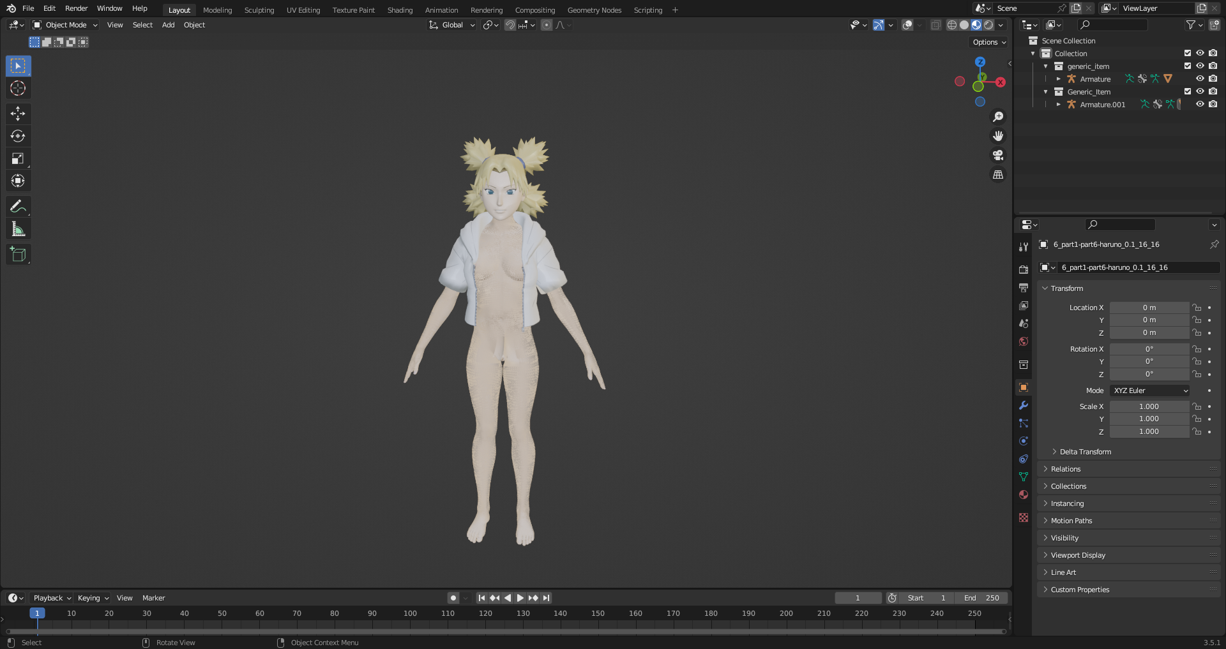Switch perspective/orthographic grid icon

[x=998, y=174]
